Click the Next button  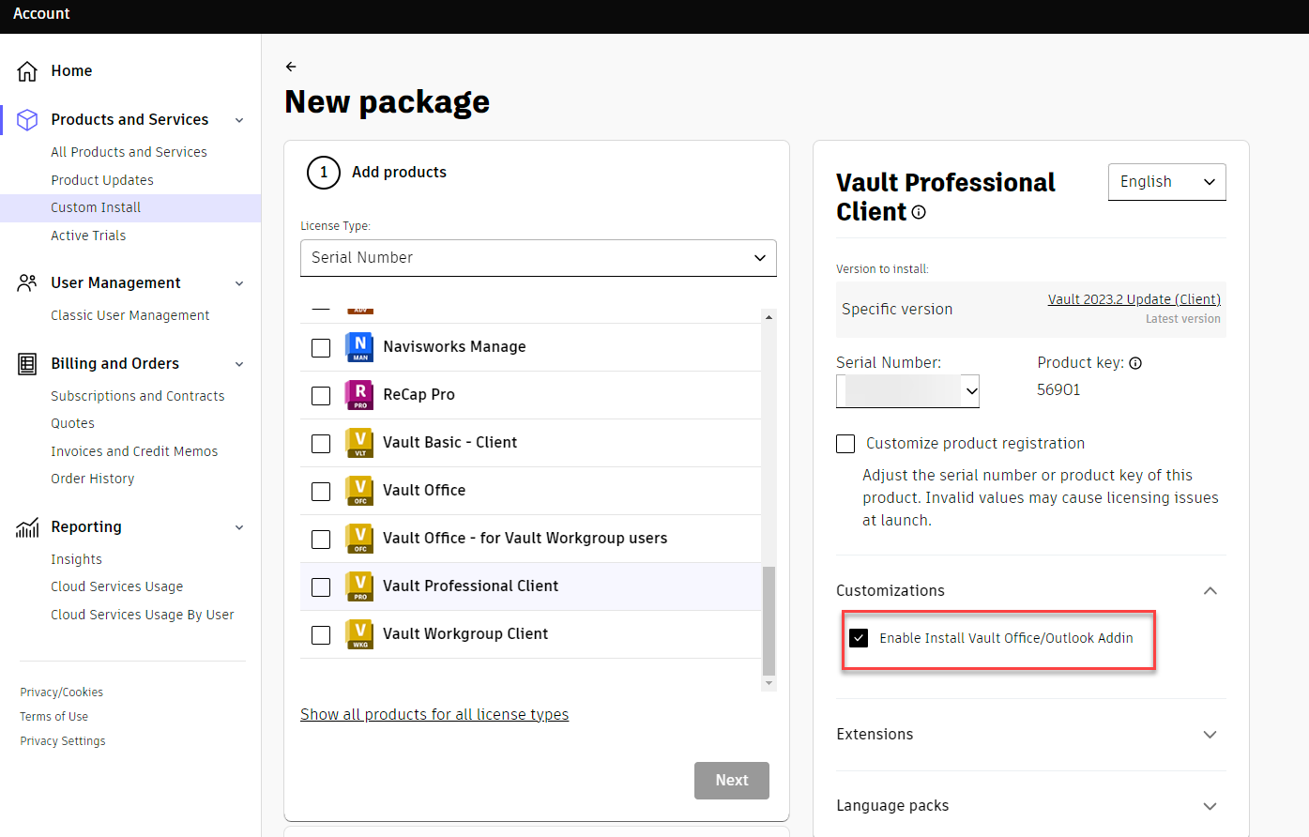(731, 780)
